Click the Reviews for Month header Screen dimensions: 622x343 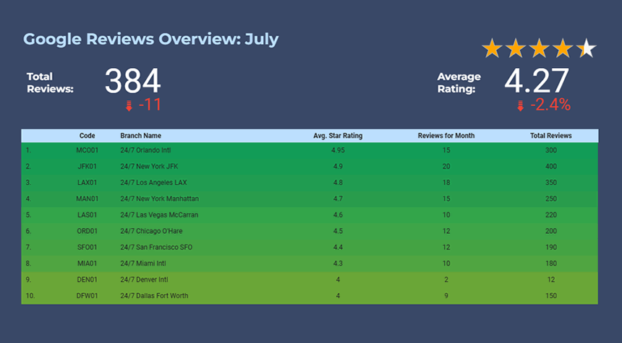446,136
